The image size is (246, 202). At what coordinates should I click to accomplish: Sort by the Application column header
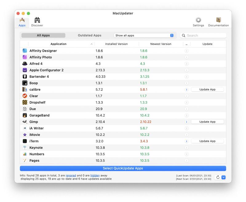[x=58, y=44]
